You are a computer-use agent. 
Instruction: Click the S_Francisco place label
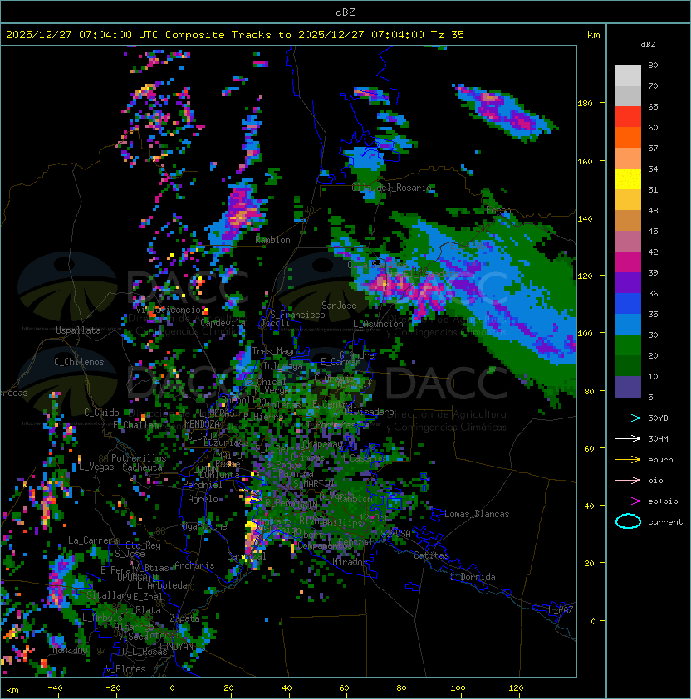297,315
